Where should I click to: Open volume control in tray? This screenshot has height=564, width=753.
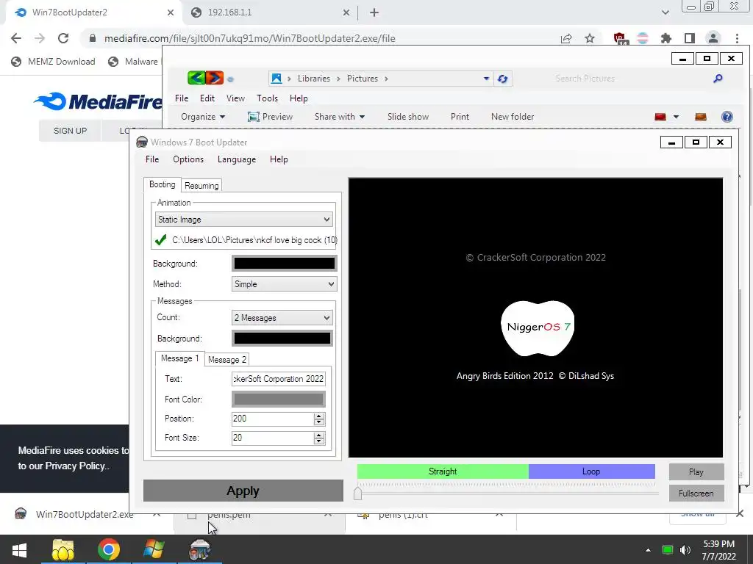click(x=685, y=550)
